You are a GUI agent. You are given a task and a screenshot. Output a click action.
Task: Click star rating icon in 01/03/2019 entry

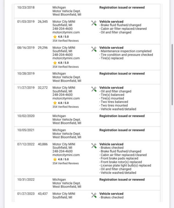pyautogui.click(x=55, y=37)
